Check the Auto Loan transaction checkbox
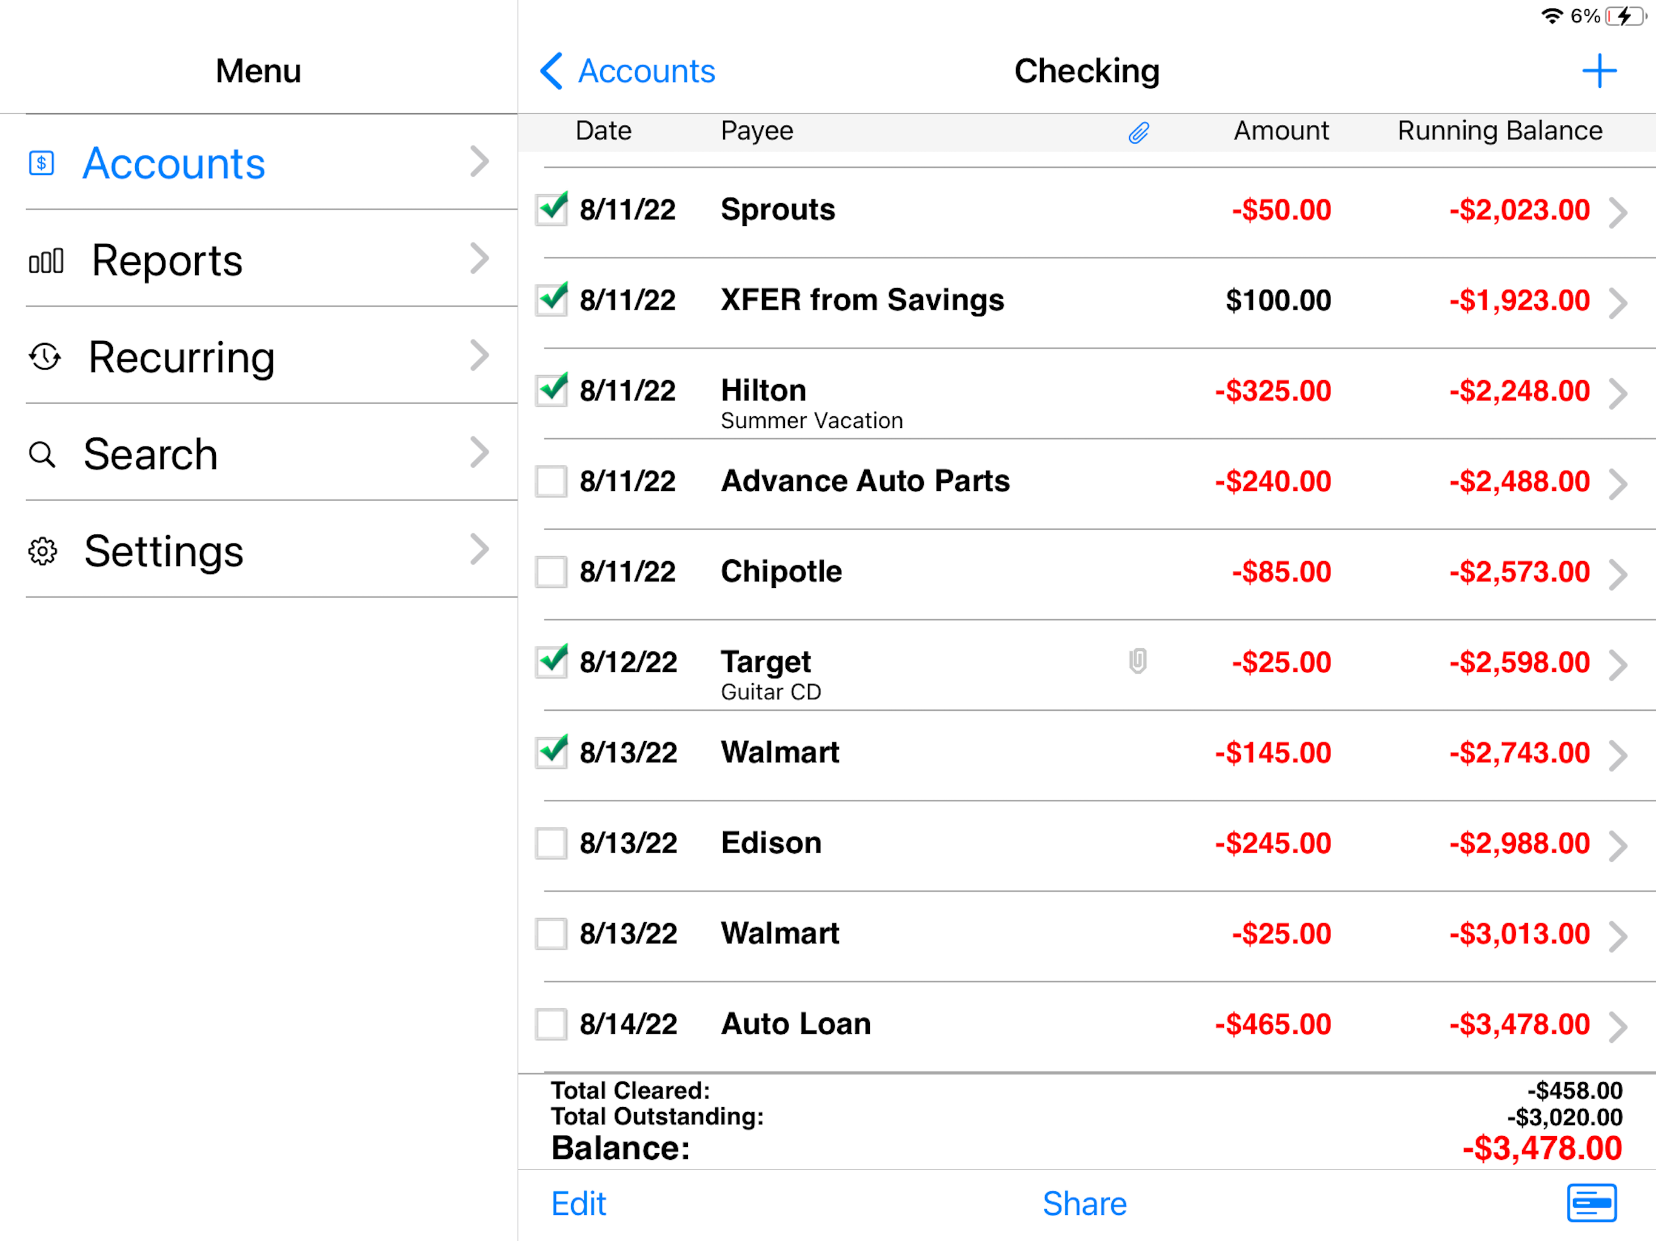The width and height of the screenshot is (1656, 1241). coord(551,1024)
